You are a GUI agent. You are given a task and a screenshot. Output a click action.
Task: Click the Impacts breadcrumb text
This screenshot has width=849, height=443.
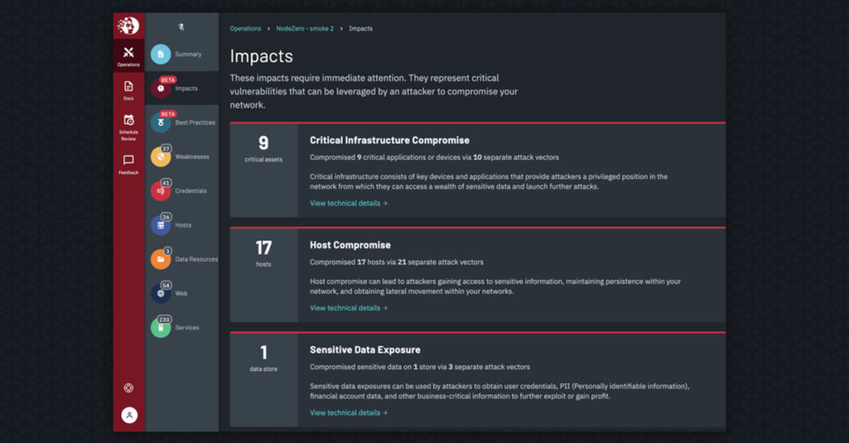point(361,29)
